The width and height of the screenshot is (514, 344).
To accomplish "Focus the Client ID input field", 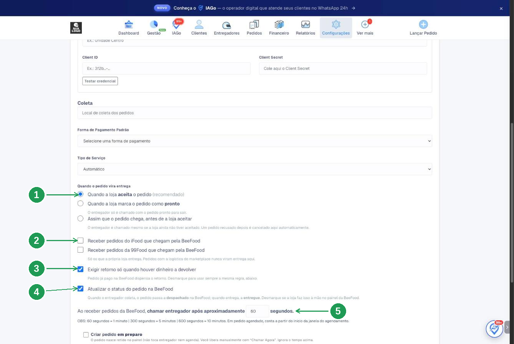I will 166,68.
